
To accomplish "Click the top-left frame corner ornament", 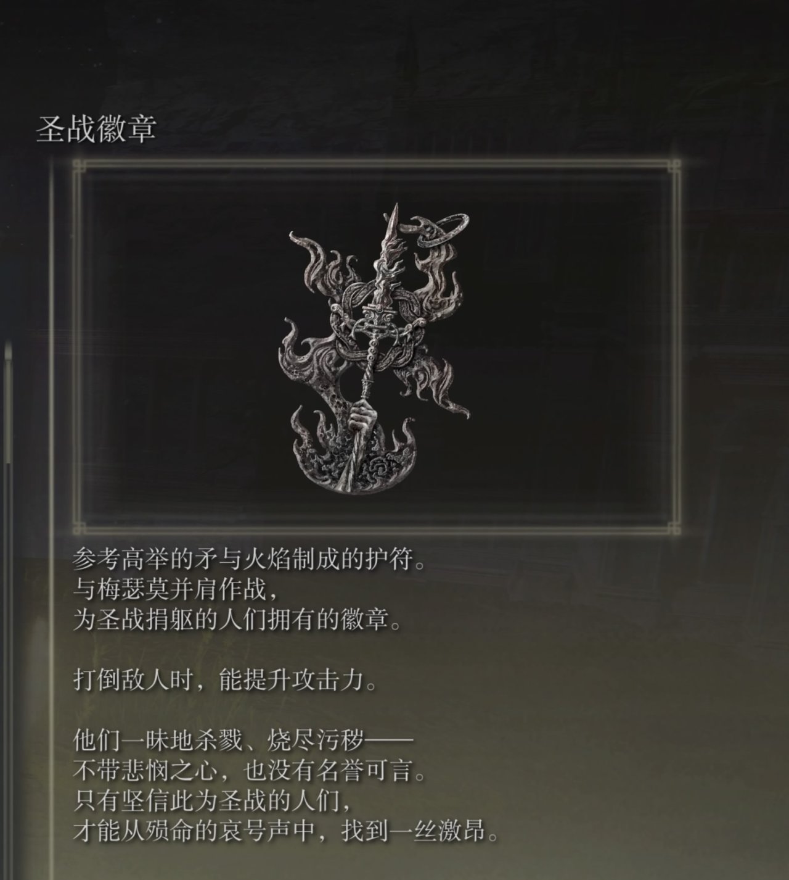I will click(78, 165).
